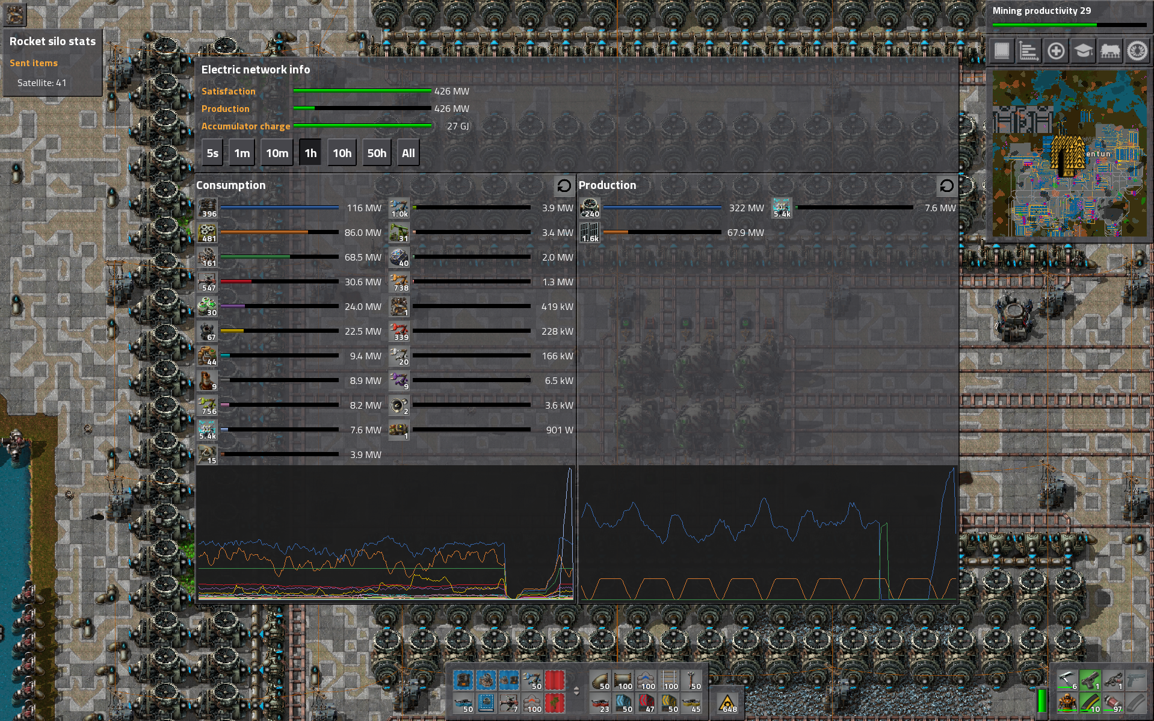Image resolution: width=1154 pixels, height=721 pixels.
Task: Open production statistics chart button
Action: point(1029,51)
